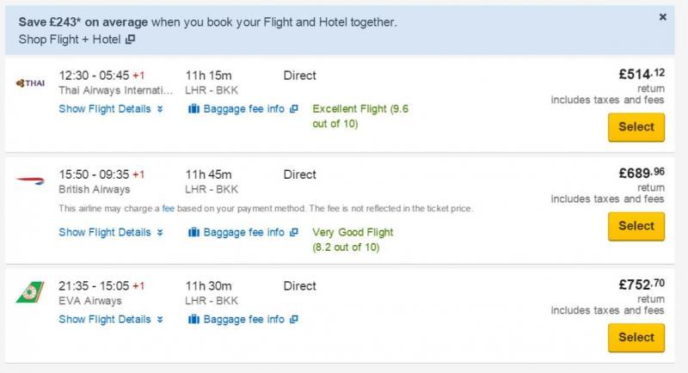
Task: Click the luggage icon on the Thai Airways flight
Action: (x=193, y=109)
